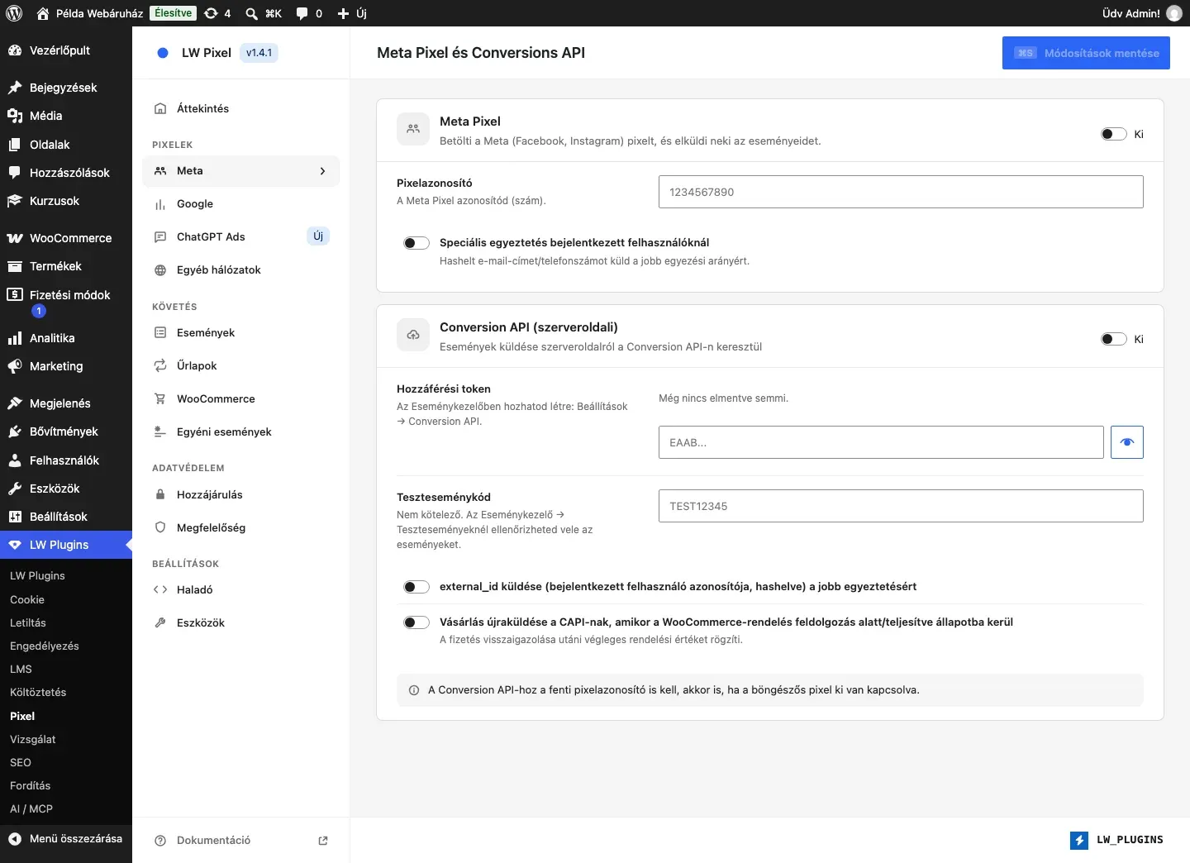1190x863 pixels.
Task: Go to Események tracking page
Action: [241, 332]
